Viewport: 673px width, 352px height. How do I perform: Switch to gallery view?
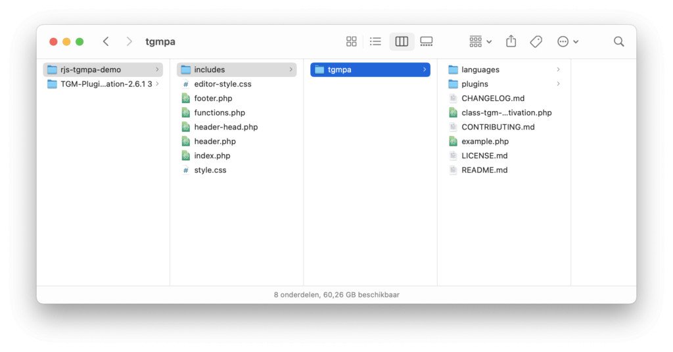tap(427, 41)
